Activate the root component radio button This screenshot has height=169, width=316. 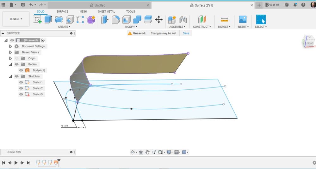[43, 40]
